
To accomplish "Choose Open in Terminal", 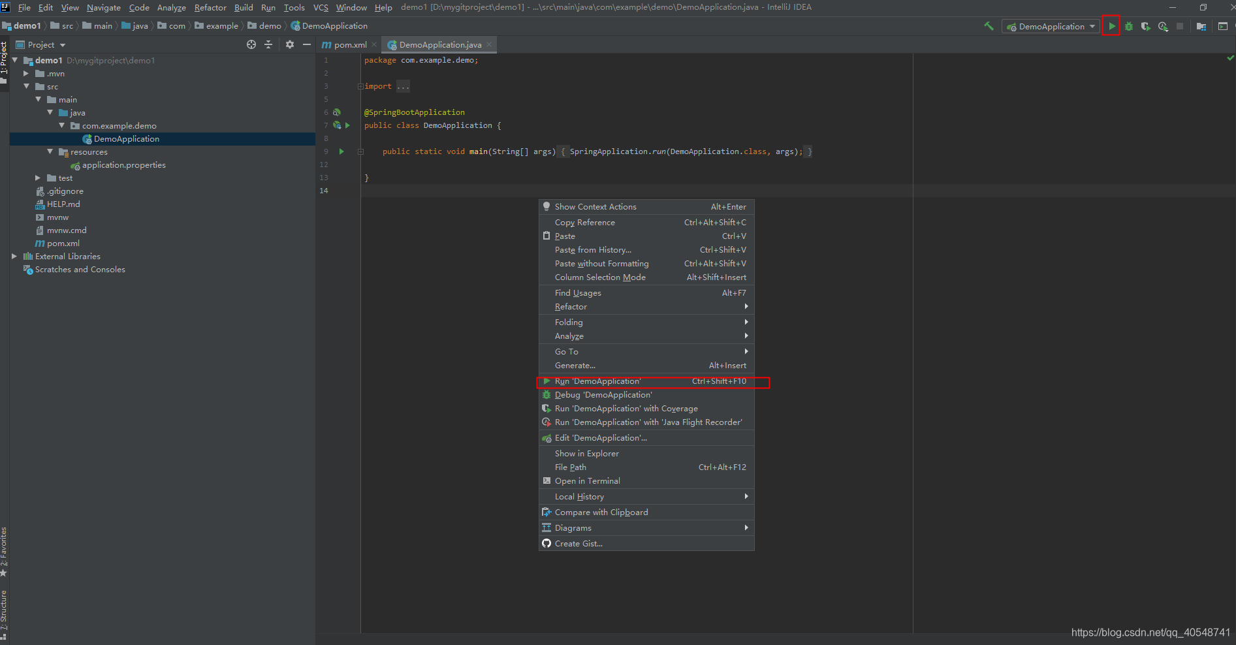I will [646, 481].
